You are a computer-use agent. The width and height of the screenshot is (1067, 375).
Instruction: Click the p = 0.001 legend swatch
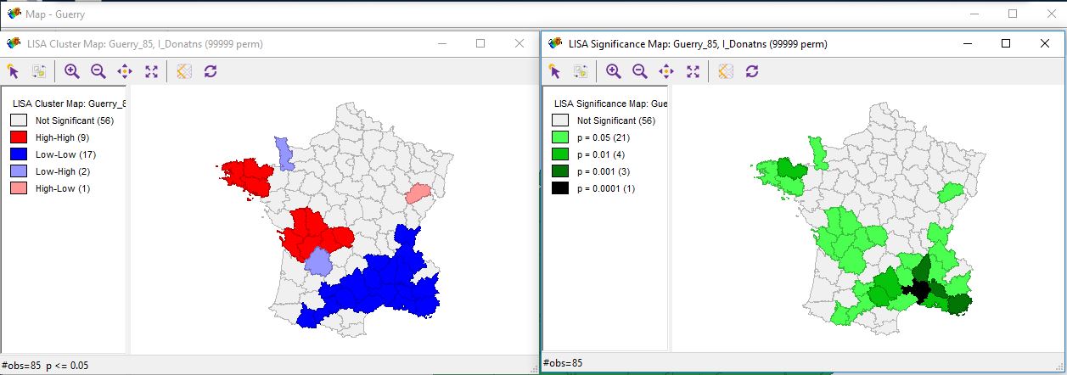pyautogui.click(x=560, y=171)
